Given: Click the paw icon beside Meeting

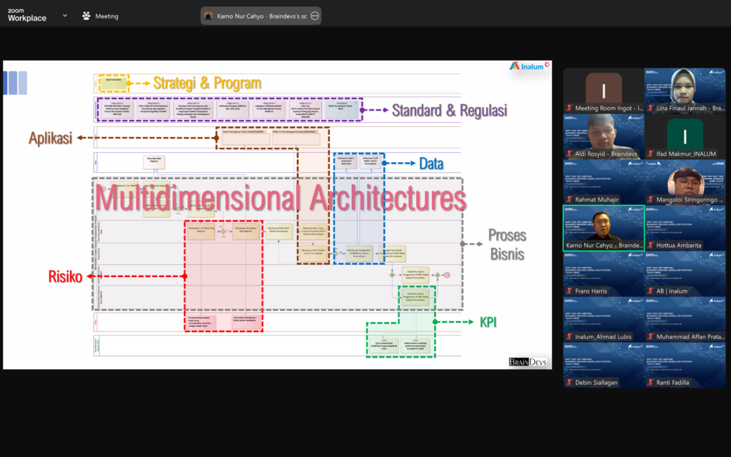Looking at the screenshot, I should coord(86,16).
